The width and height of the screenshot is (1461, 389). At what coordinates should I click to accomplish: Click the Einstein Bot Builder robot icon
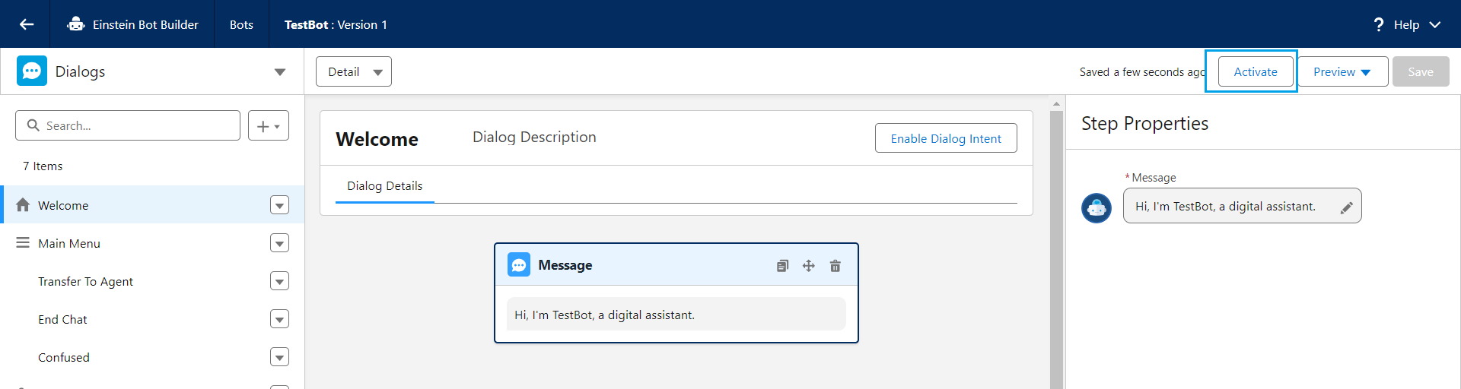point(76,24)
